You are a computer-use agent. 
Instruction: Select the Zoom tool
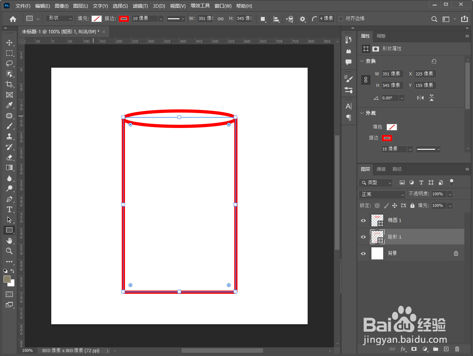[9, 251]
